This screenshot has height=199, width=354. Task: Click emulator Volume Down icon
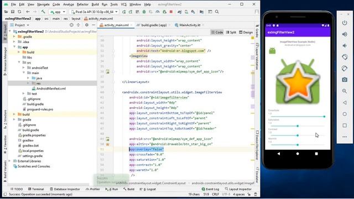(345, 45)
